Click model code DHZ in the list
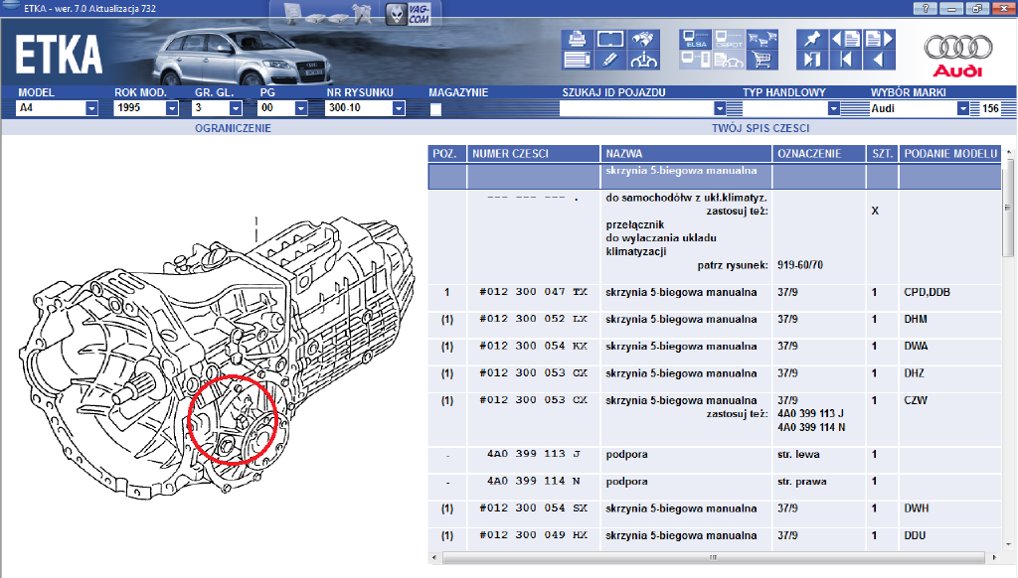This screenshot has width=1018, height=578. click(x=915, y=373)
